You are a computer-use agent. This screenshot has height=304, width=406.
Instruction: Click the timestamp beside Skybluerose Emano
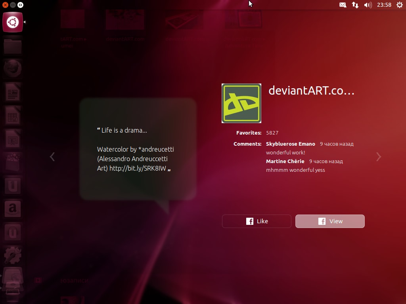(x=337, y=144)
